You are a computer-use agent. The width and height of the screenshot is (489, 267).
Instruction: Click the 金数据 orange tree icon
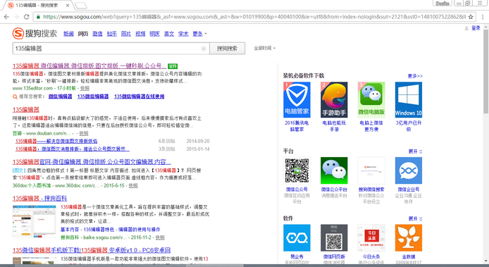[x=408, y=237]
